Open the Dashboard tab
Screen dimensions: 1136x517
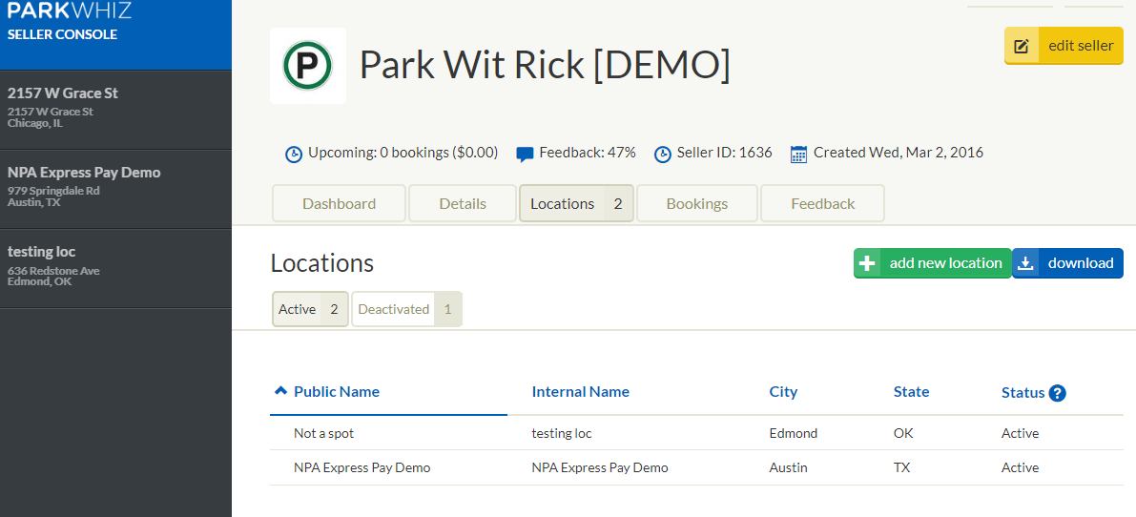tap(339, 203)
